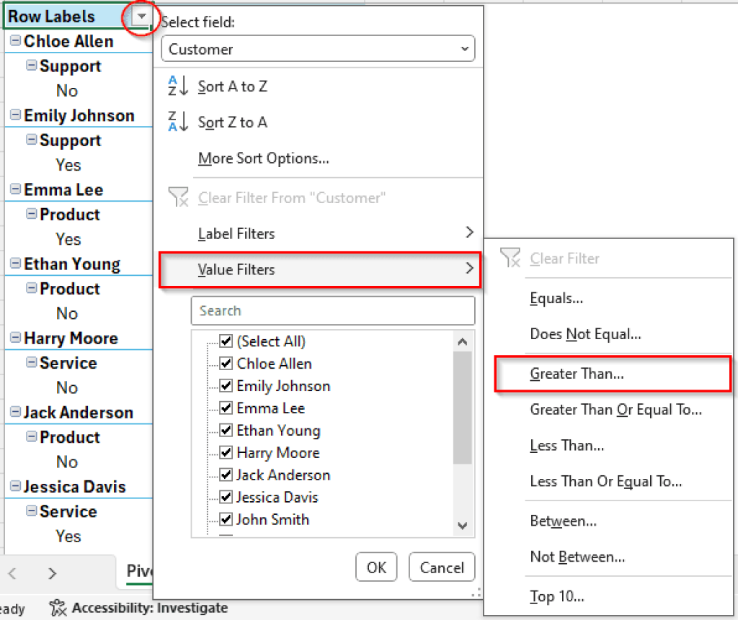Expand the Label Filters submenu

pos(320,233)
